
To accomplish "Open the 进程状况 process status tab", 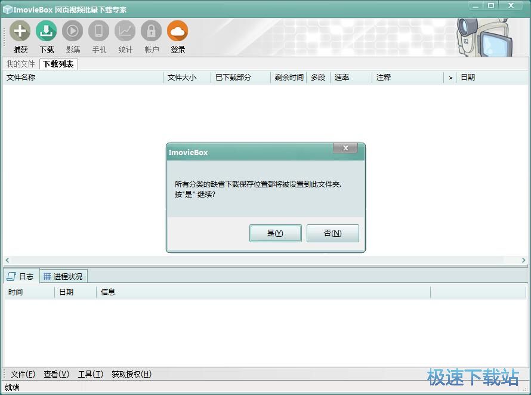I will 63,276.
